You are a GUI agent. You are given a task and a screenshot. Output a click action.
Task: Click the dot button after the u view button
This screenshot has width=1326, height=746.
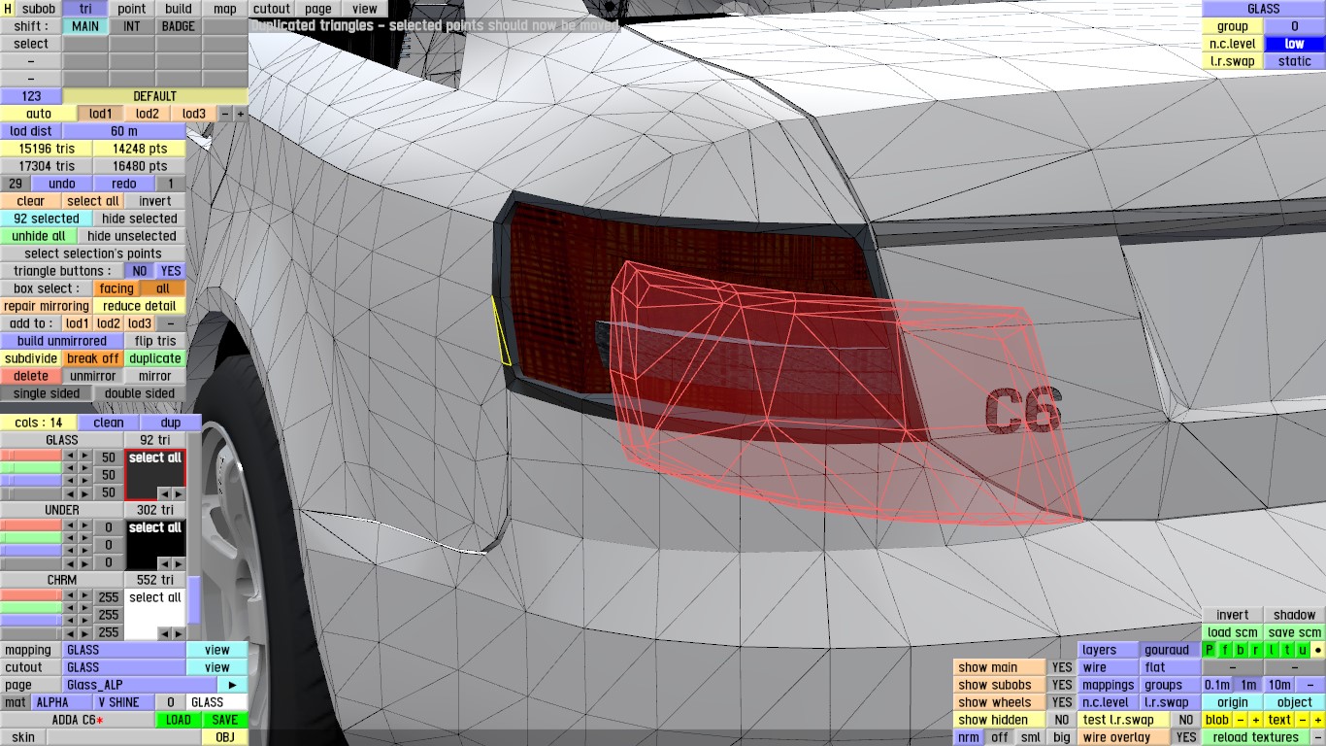[x=1318, y=650]
